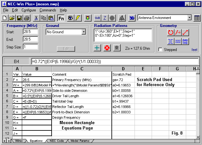The width and height of the screenshot is (202, 145).
Task: Expand the Ground type dropdown
Action: click(x=84, y=32)
